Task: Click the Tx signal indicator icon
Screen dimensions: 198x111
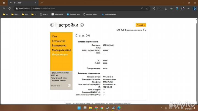Action: (x=144, y=30)
